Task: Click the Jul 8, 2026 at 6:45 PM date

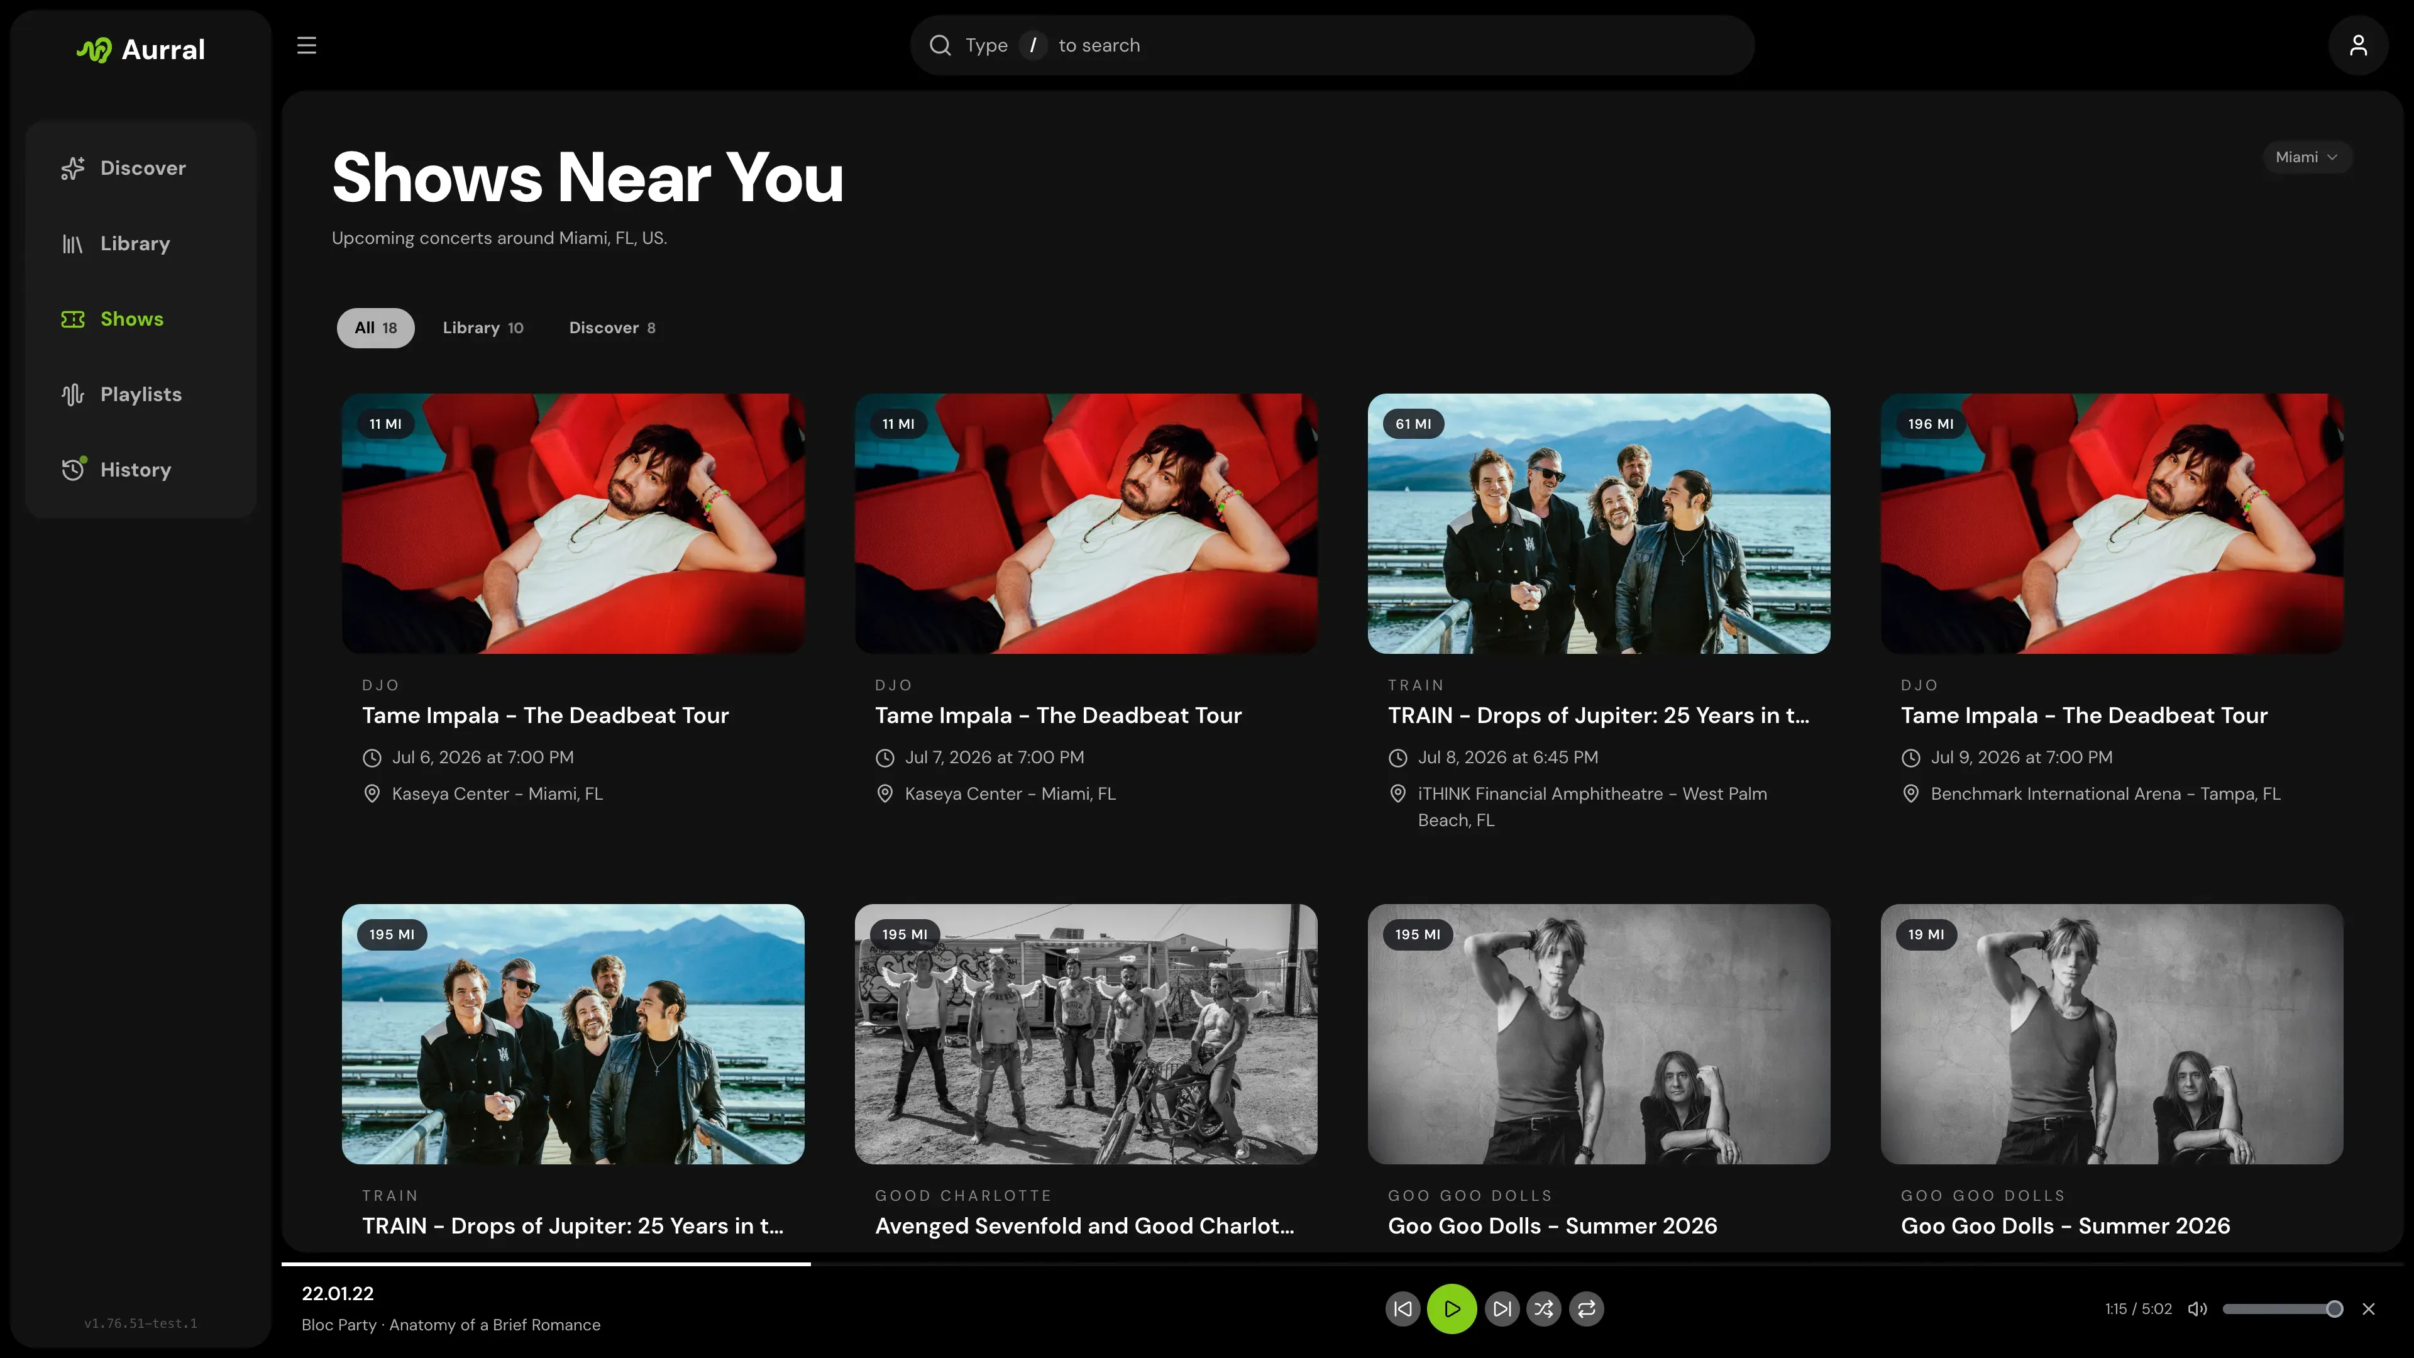Action: (1508, 757)
